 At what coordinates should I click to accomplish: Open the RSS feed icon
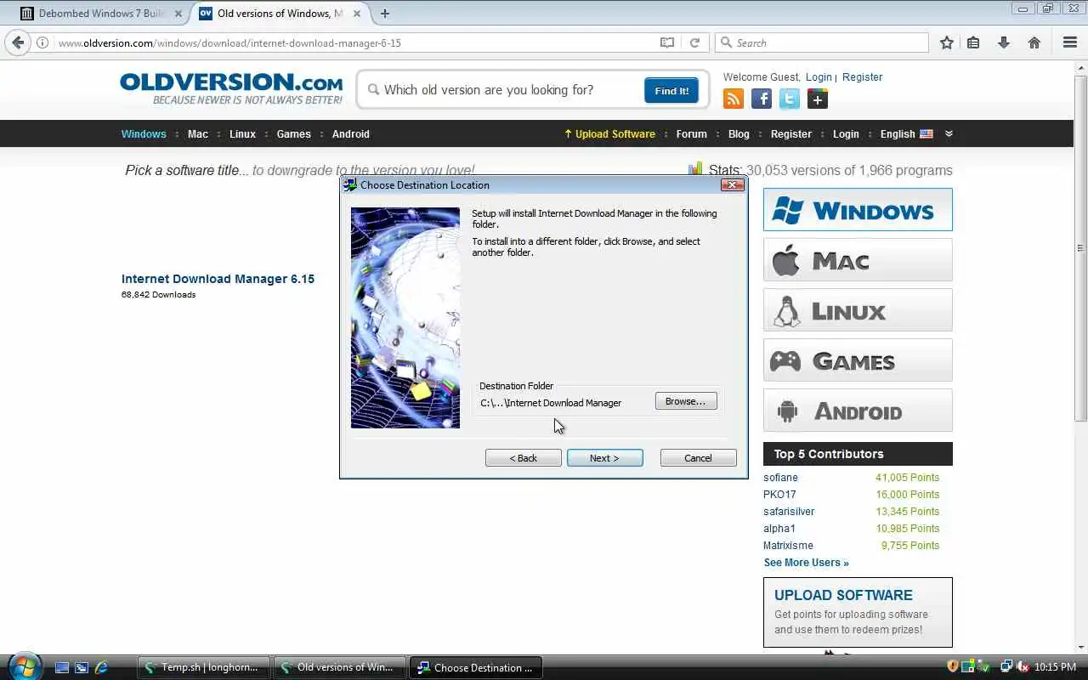pyautogui.click(x=734, y=99)
